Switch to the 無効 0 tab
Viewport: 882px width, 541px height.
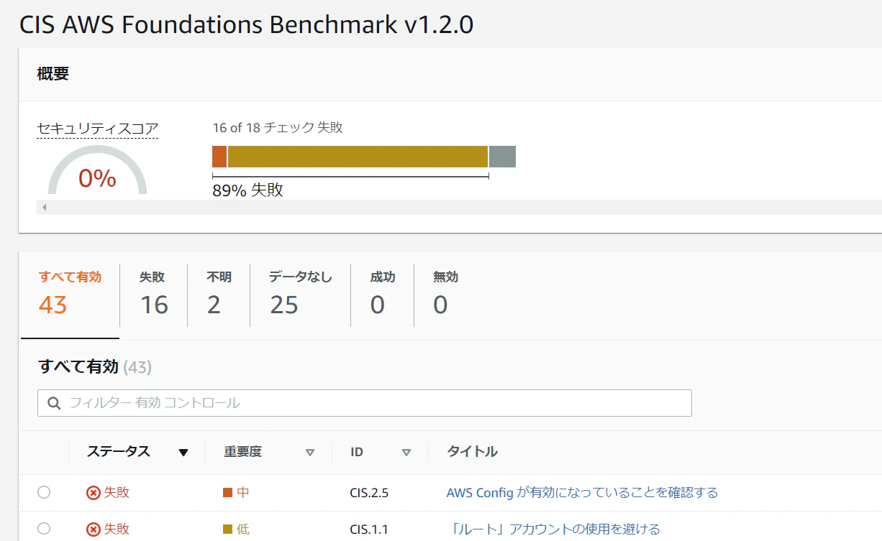click(445, 295)
